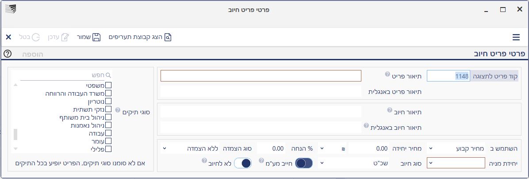Click the תיאור פריט input field
Image resolution: width=529 pixels, height=179 pixels.
[x=261, y=76]
